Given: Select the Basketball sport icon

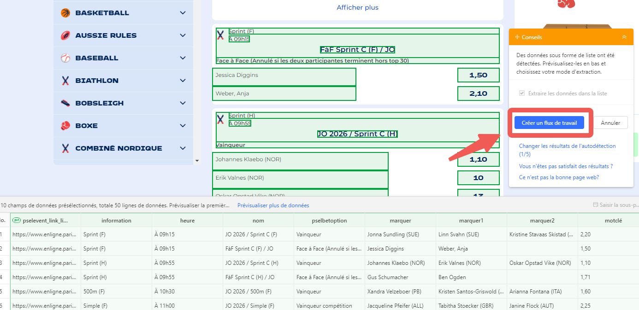Looking at the screenshot, I should (x=65, y=12).
